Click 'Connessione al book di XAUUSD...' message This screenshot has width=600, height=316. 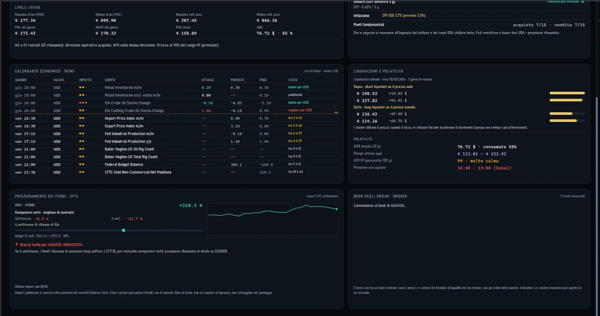click(x=379, y=205)
